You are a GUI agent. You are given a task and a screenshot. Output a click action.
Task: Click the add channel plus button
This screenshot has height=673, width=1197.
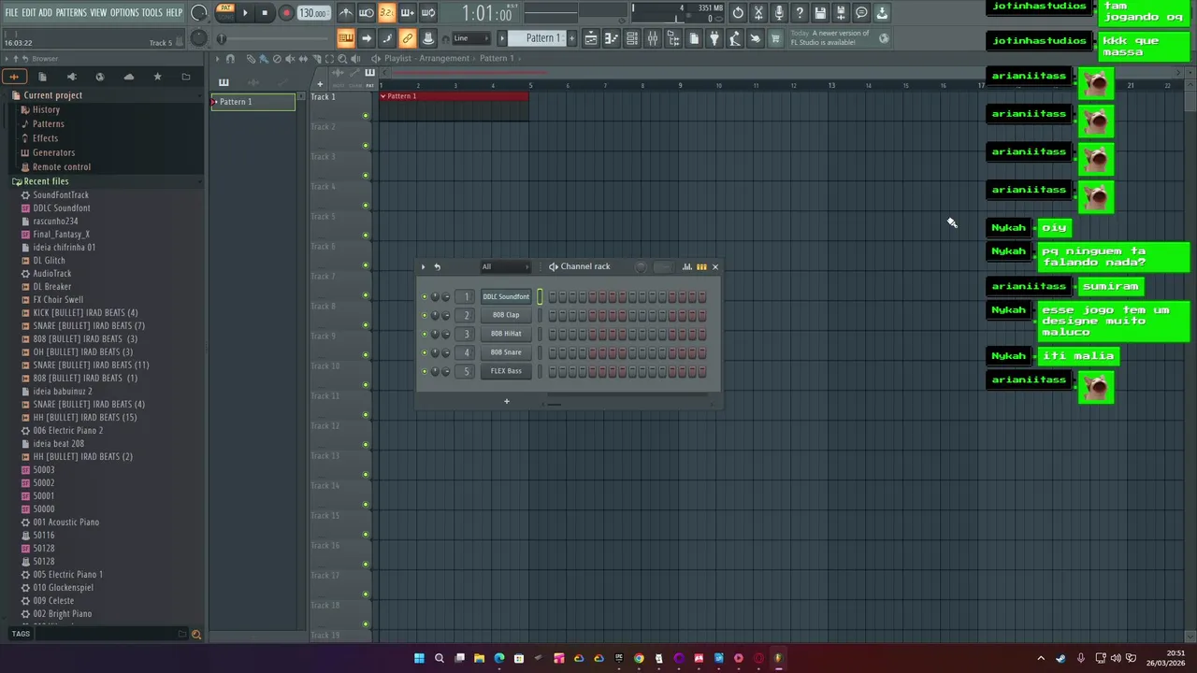tap(507, 402)
